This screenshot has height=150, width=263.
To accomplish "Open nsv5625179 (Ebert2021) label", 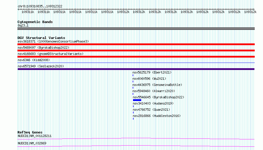I will click(x=152, y=72).
